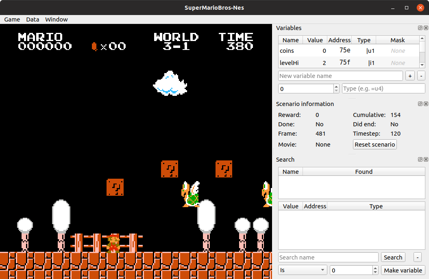Image resolution: width=429 pixels, height=279 pixels.
Task: Decrease the variable address spinbox value
Action: [336, 91]
